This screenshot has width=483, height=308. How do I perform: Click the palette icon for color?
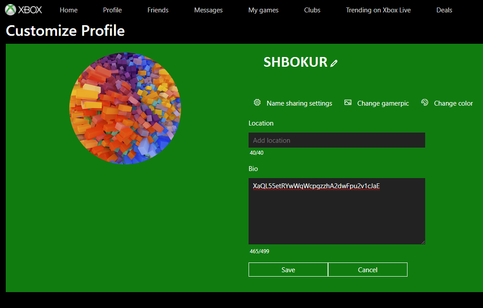[x=424, y=103]
